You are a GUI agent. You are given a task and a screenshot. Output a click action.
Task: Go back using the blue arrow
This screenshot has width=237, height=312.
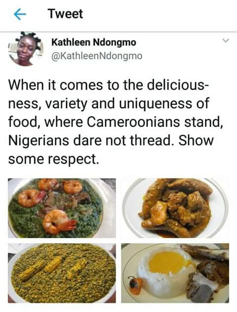click(20, 14)
